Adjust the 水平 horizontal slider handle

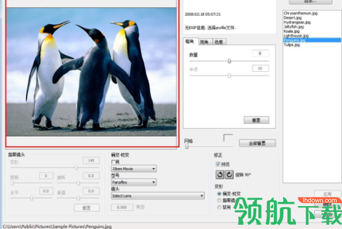(x=31, y=198)
